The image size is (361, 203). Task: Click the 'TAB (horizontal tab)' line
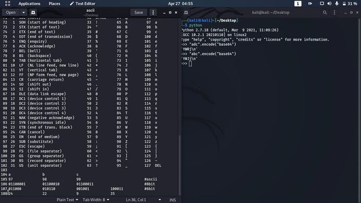tap(40, 60)
